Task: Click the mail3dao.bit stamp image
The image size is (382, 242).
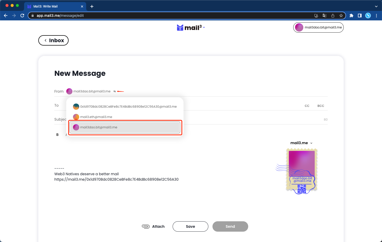Action: 302,170
